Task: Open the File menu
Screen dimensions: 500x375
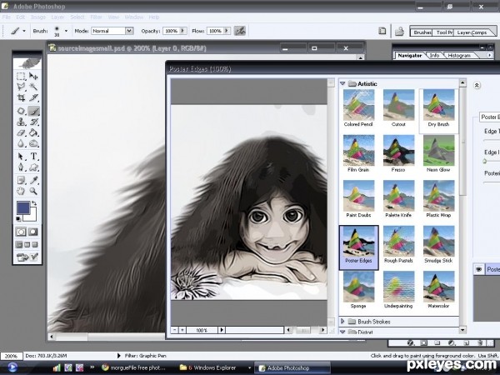Action: 7,17
